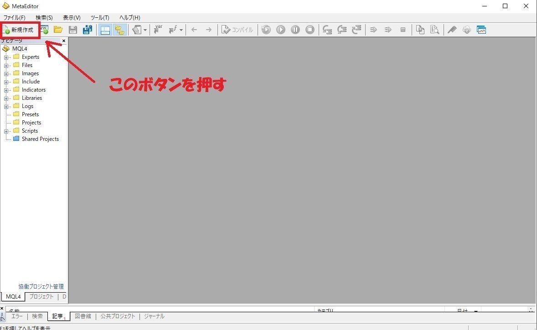Expand the Include folder in Navigator
The width and height of the screenshot is (537, 330).
[5, 81]
